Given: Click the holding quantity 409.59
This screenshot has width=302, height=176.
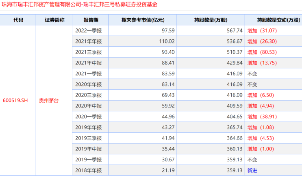Looking at the screenshot, I should click(x=235, y=106).
